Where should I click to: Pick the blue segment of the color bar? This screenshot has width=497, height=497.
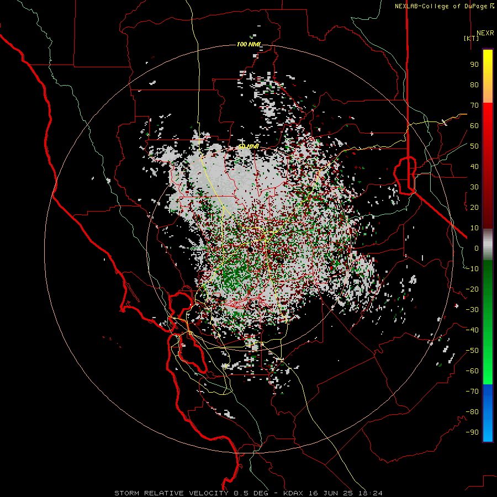tap(488, 413)
